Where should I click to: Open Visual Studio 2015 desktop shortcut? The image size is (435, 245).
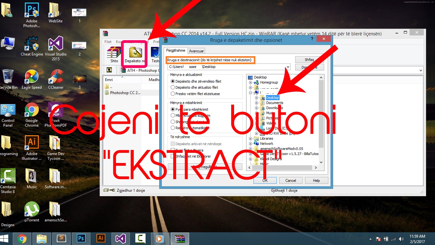coord(56,48)
